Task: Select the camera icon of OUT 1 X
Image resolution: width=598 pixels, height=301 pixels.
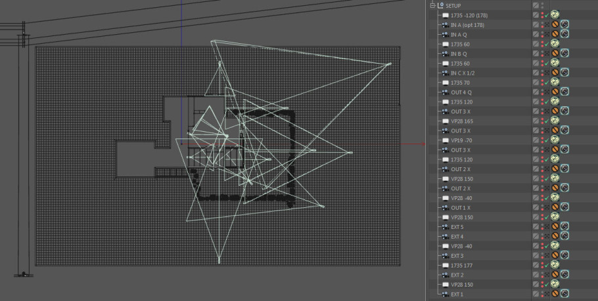Action: coord(445,207)
